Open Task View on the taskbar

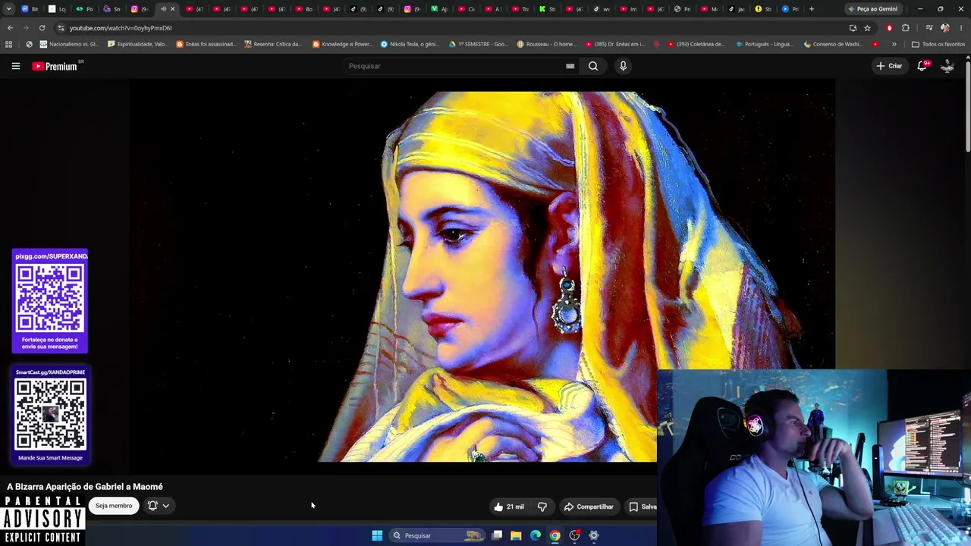click(497, 535)
